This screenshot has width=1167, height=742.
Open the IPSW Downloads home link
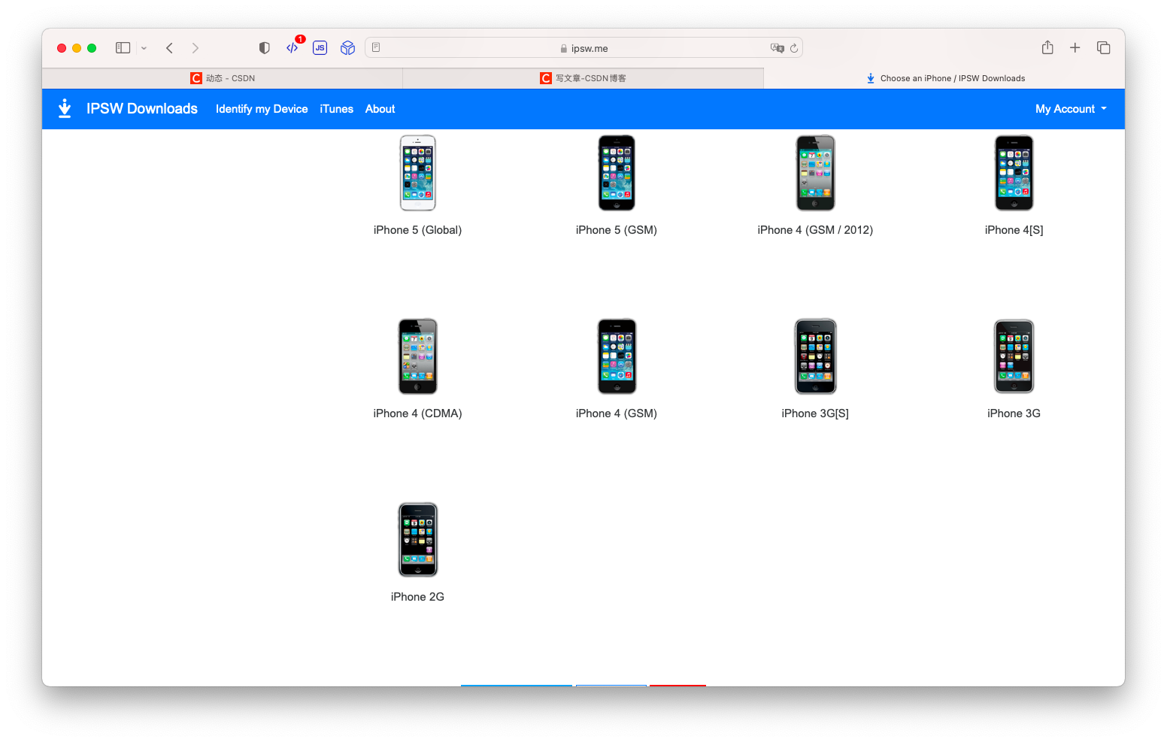point(142,109)
